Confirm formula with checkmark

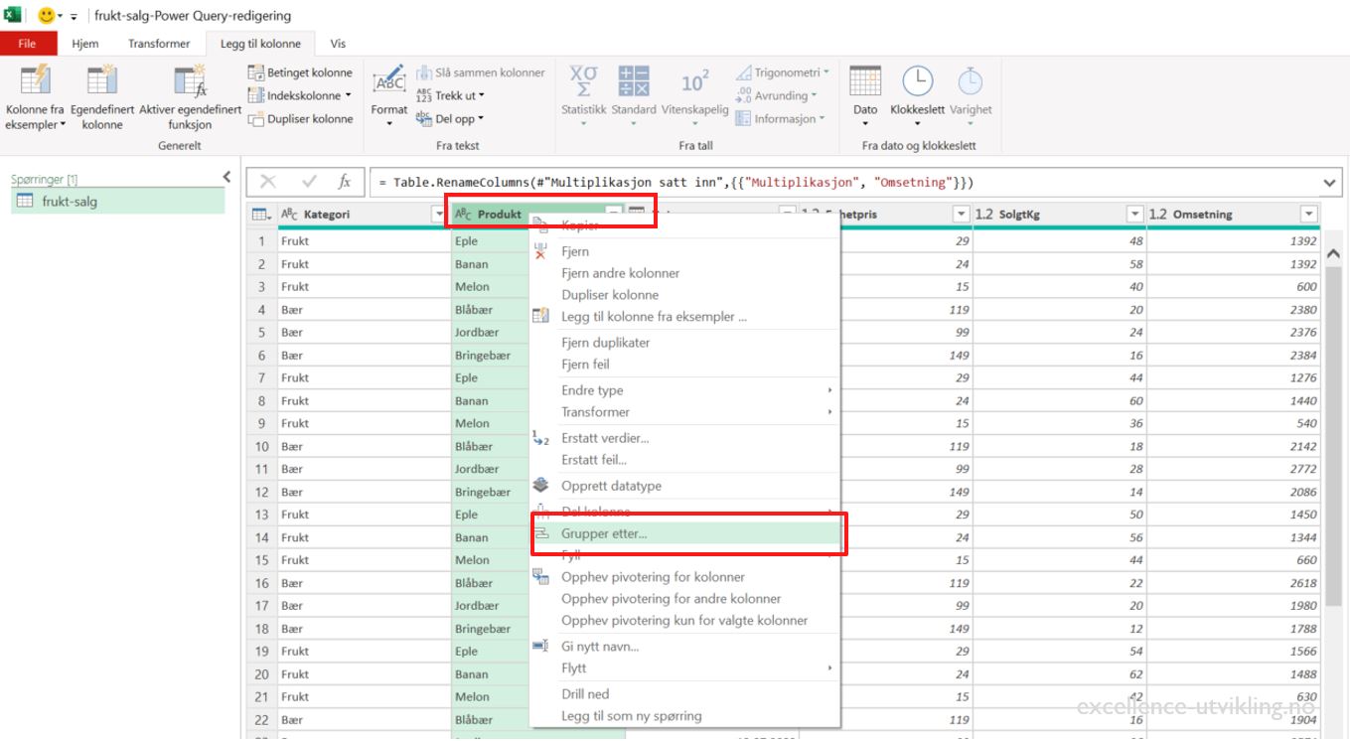tap(309, 182)
